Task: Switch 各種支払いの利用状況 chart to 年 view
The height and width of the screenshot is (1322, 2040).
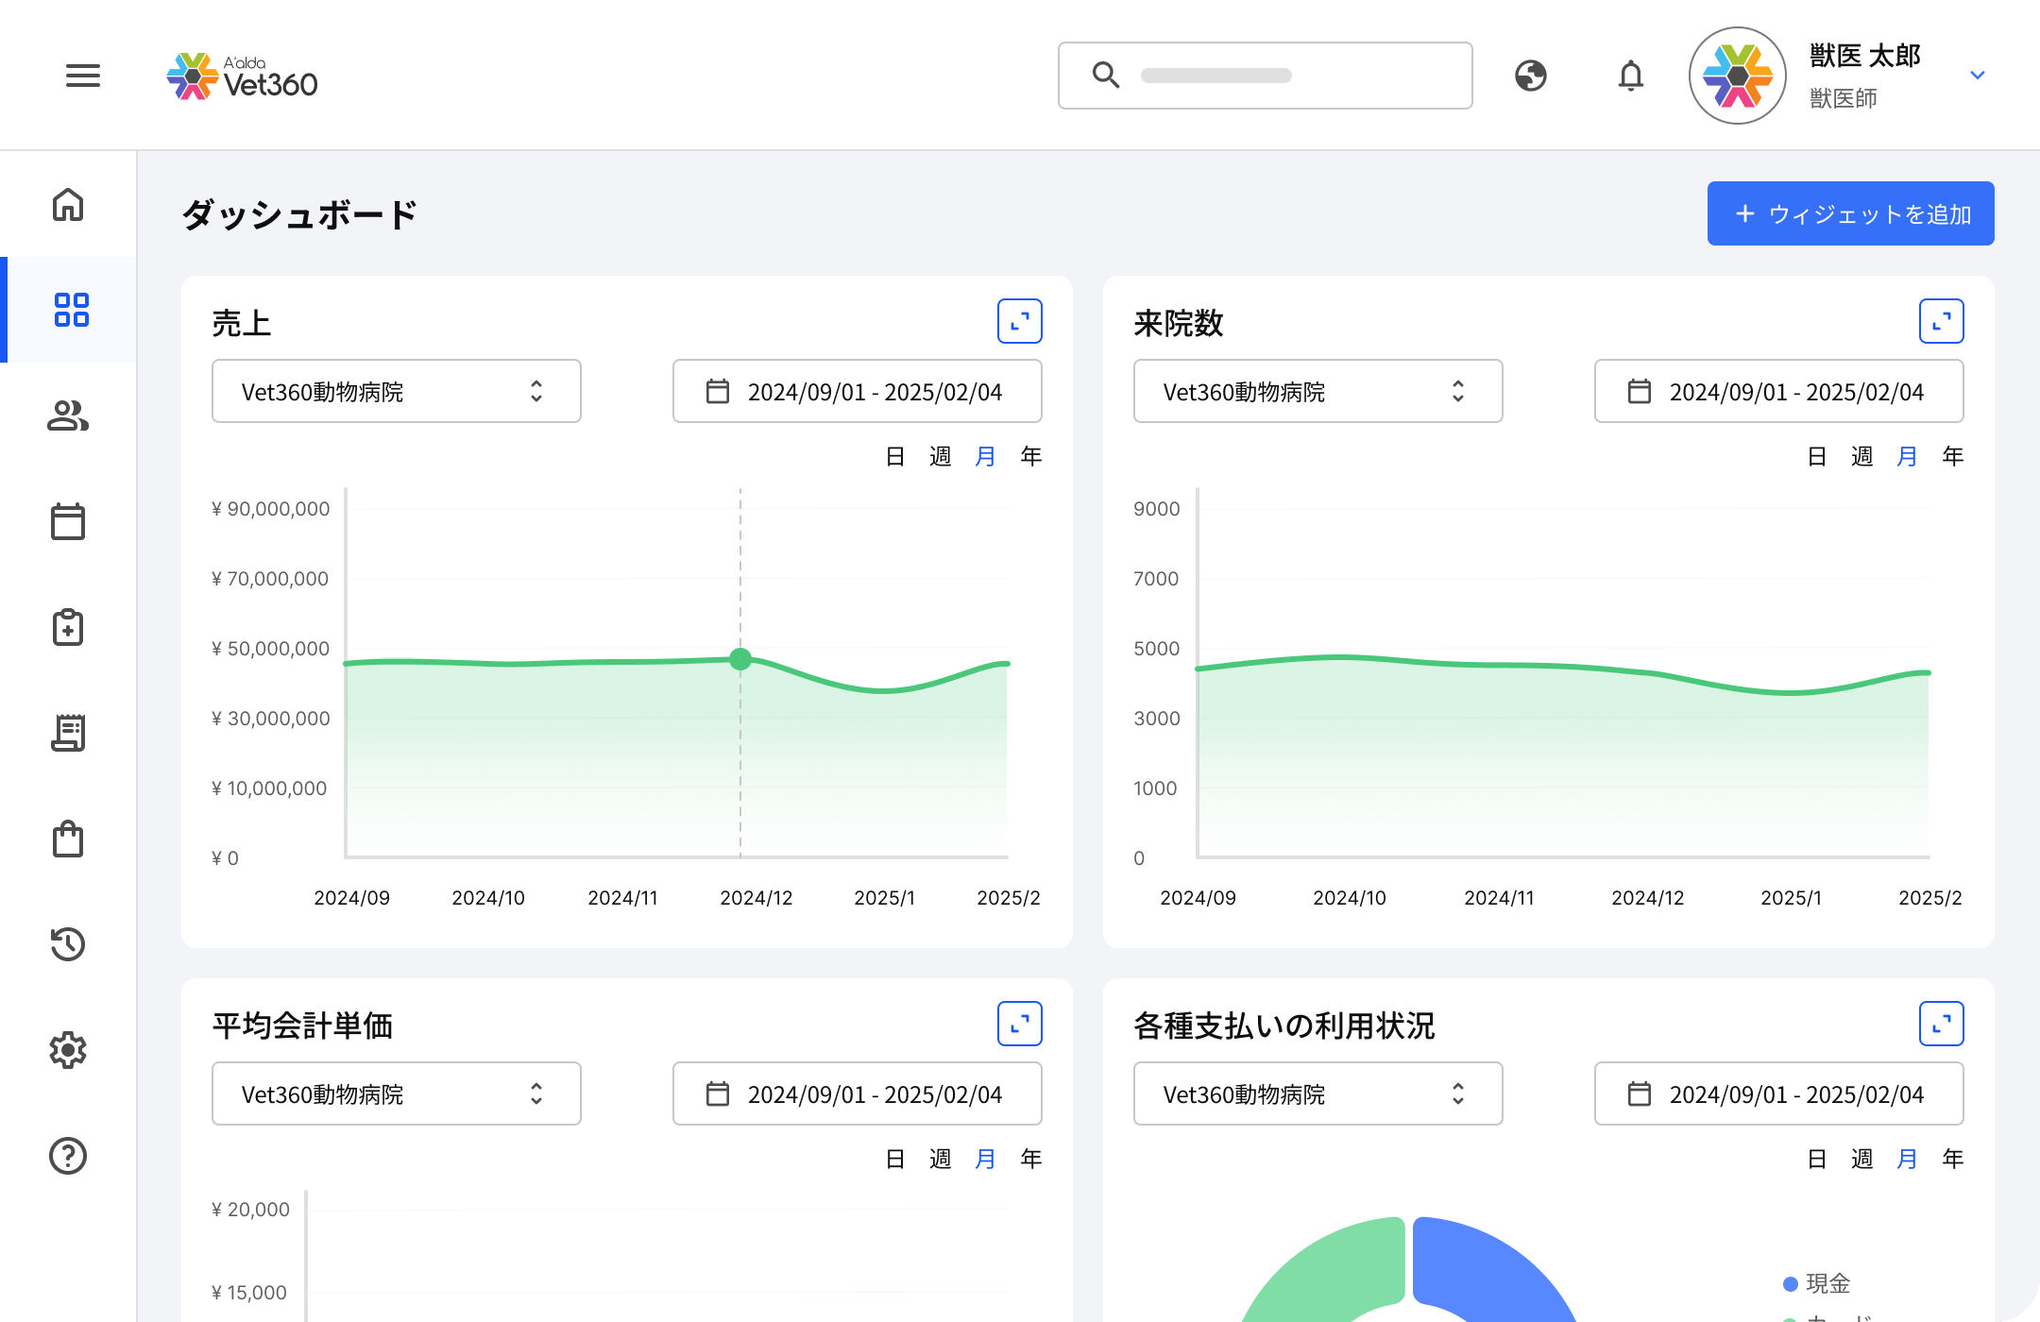Action: click(x=1953, y=1160)
